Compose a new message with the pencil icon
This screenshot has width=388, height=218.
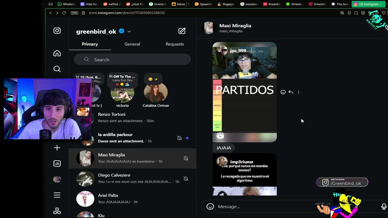[182, 31]
